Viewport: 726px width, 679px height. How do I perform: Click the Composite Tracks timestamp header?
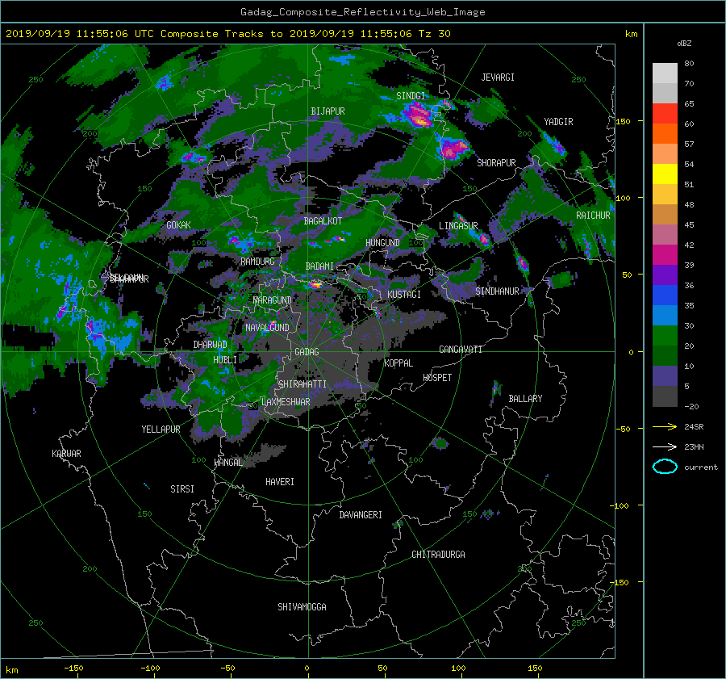(228, 34)
